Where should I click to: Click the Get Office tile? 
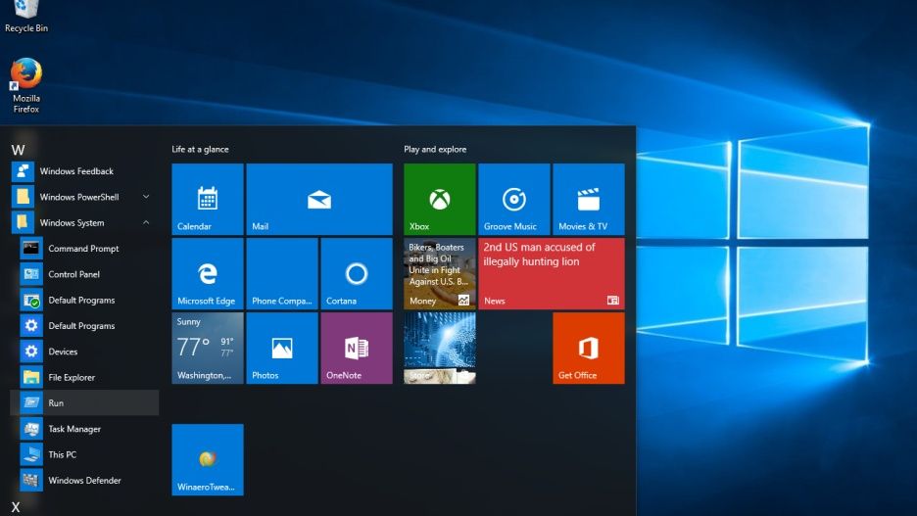click(589, 349)
